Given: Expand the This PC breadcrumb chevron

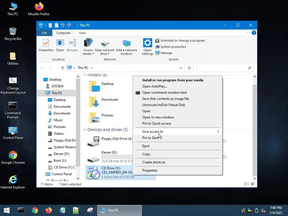Looking at the screenshot, I should 92,68.
